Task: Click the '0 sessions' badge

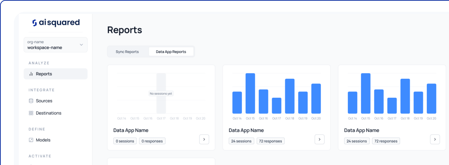Action: [x=125, y=141]
